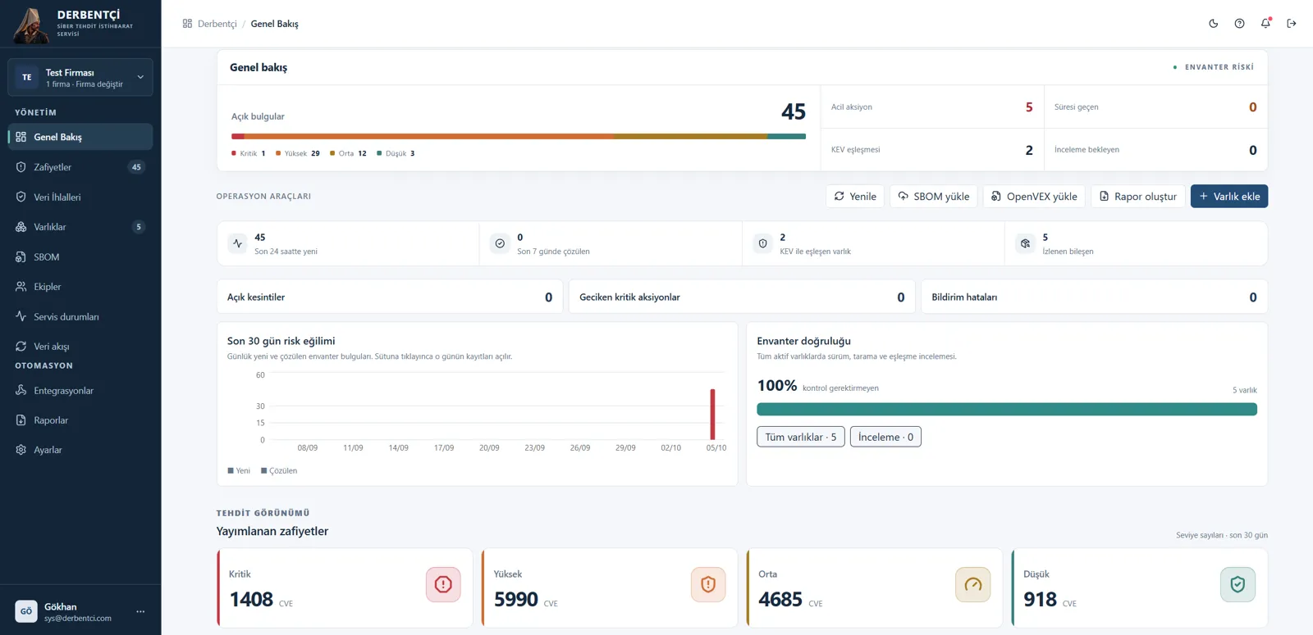Click the activity pulse icon beside 'Son 24 saatte yeni'
This screenshot has width=1313, height=635.
tap(238, 243)
